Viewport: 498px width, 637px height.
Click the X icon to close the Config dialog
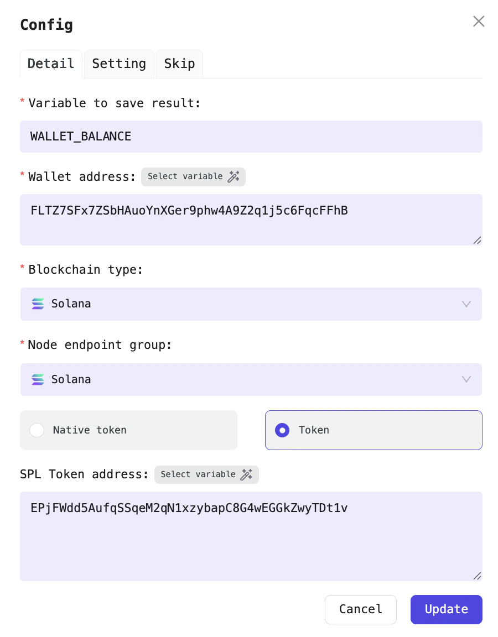click(478, 21)
